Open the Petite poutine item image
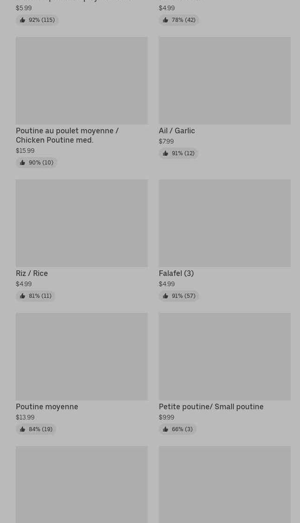This screenshot has width=300, height=523. tap(225, 357)
